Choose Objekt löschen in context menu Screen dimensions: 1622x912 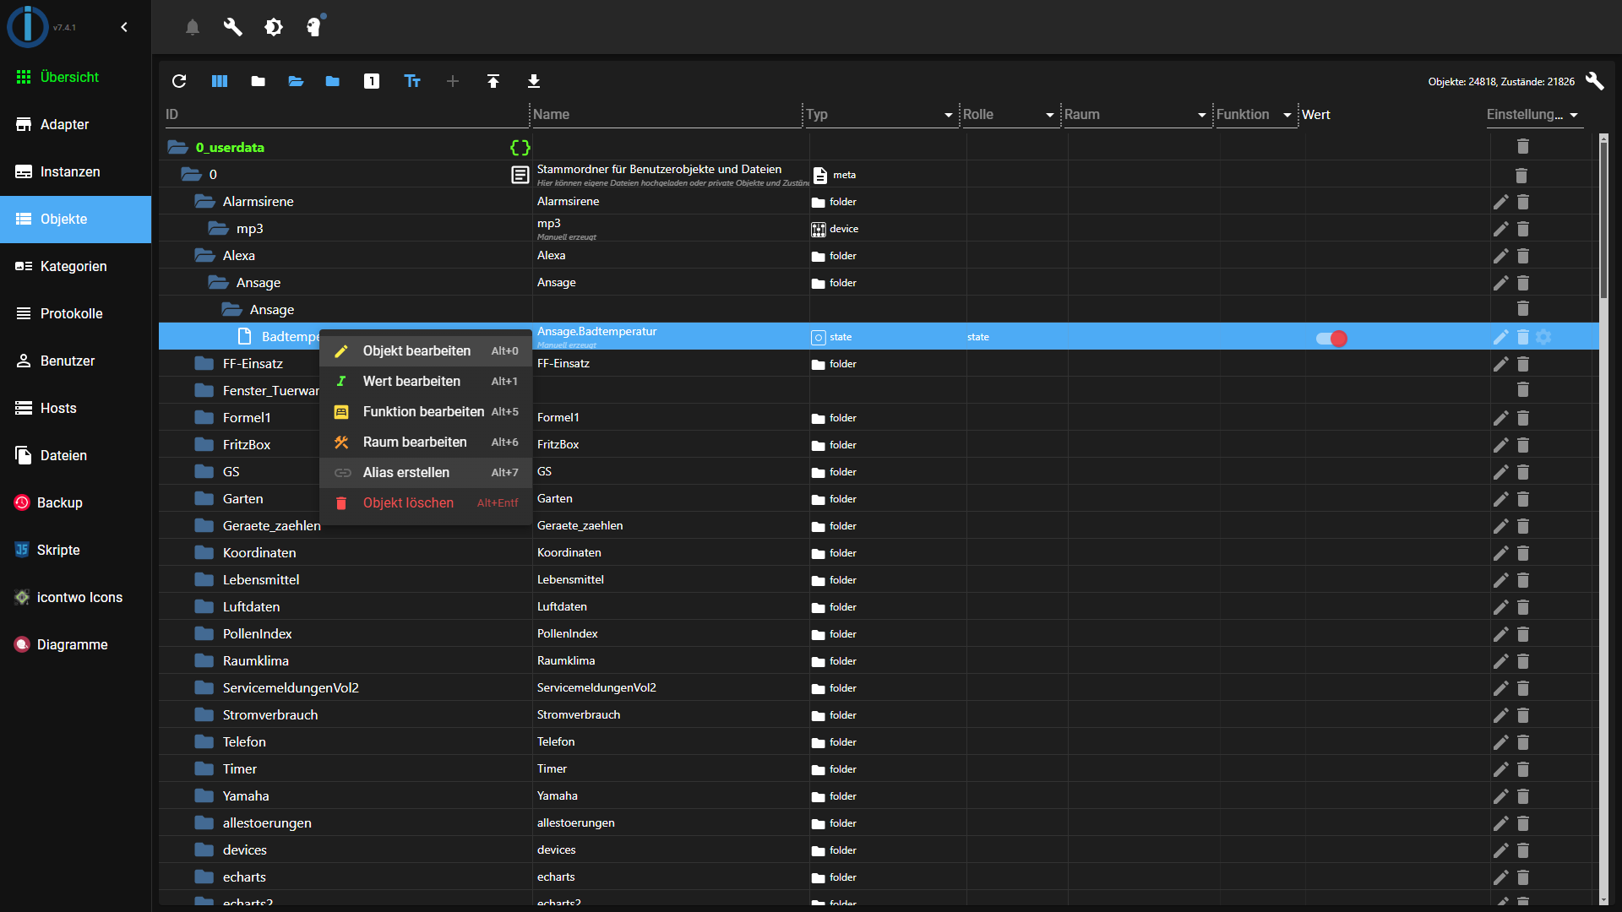tap(426, 503)
